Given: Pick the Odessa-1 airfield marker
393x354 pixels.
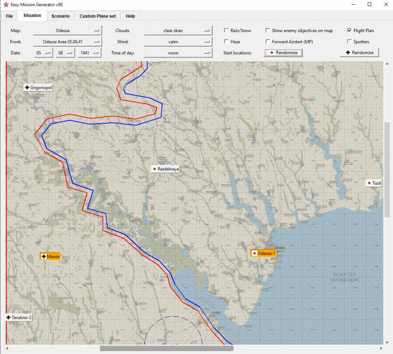Looking at the screenshot, I should [x=264, y=253].
